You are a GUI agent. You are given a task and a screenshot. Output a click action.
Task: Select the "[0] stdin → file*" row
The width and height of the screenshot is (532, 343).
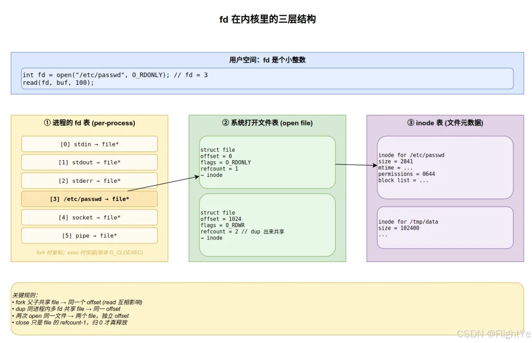click(90, 144)
